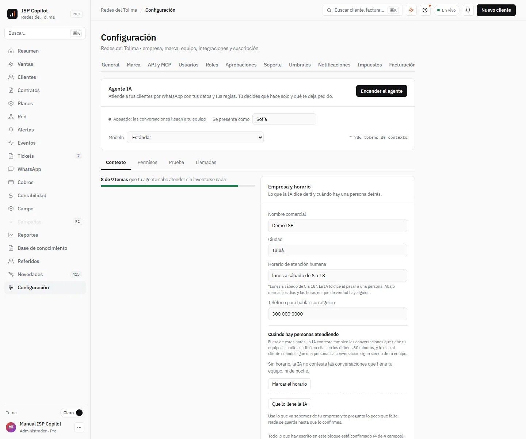Click the Que lo llene la IA button
Viewport: 526px width, 439px height.
pos(290,404)
